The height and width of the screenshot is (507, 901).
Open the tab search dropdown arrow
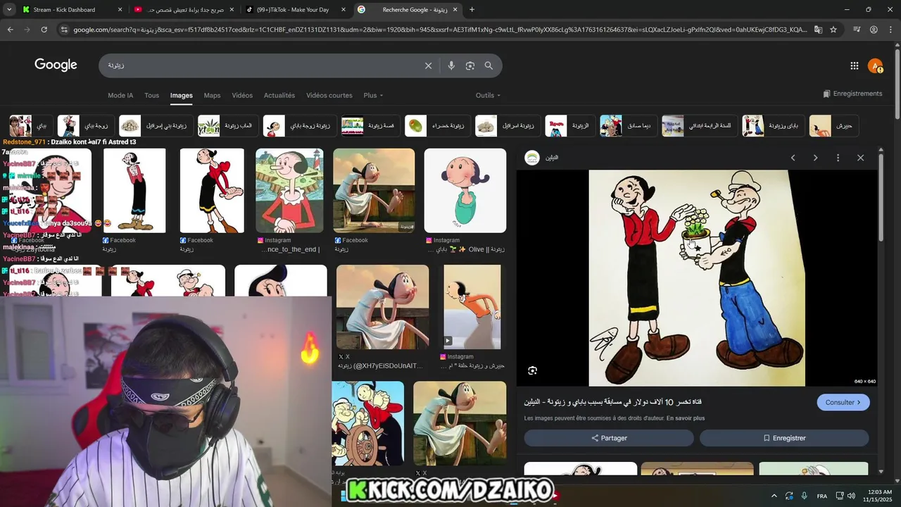pyautogui.click(x=8, y=10)
